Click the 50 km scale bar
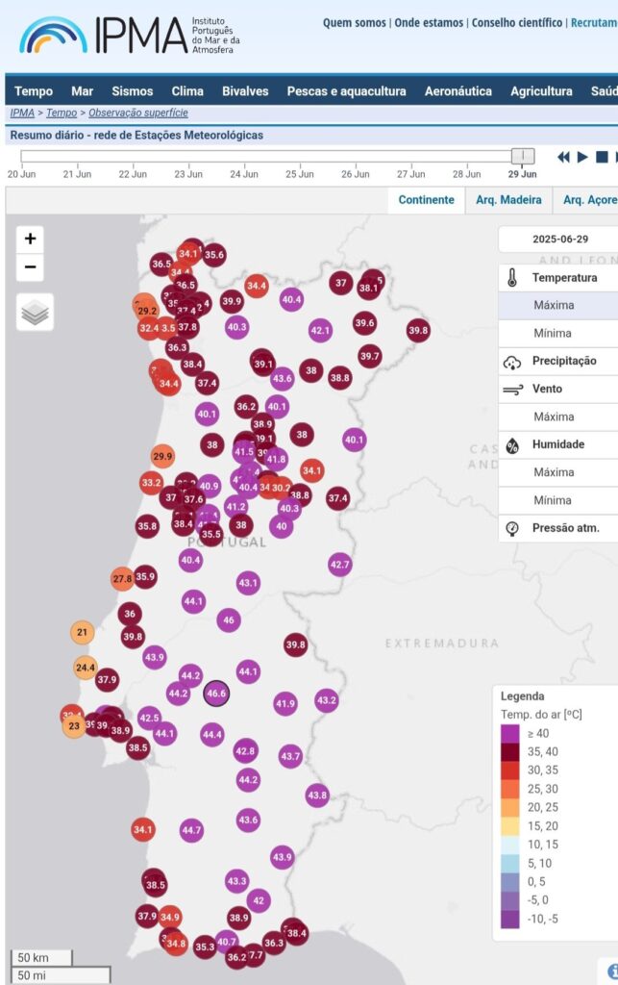 point(41,957)
